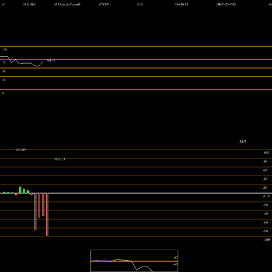Select the MR indicator label
Screen dimensions: 272x272
coord(243,141)
